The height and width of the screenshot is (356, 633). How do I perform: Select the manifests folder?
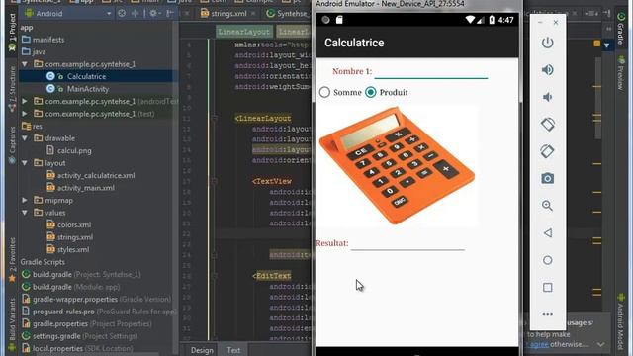[x=48, y=40]
